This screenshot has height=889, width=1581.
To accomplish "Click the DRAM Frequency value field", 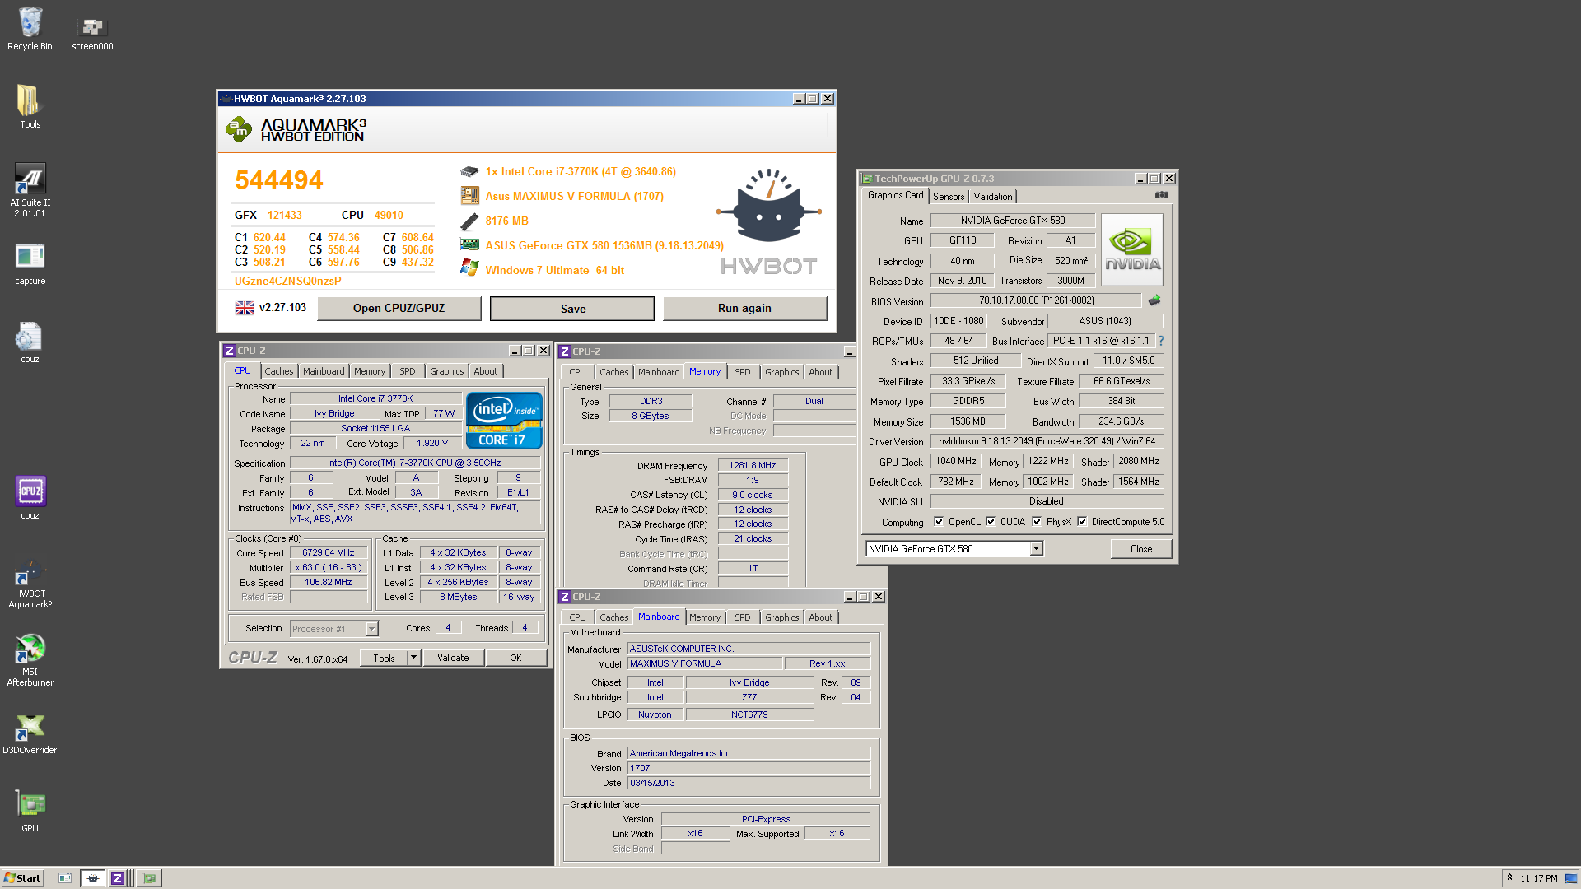I will pyautogui.click(x=753, y=466).
